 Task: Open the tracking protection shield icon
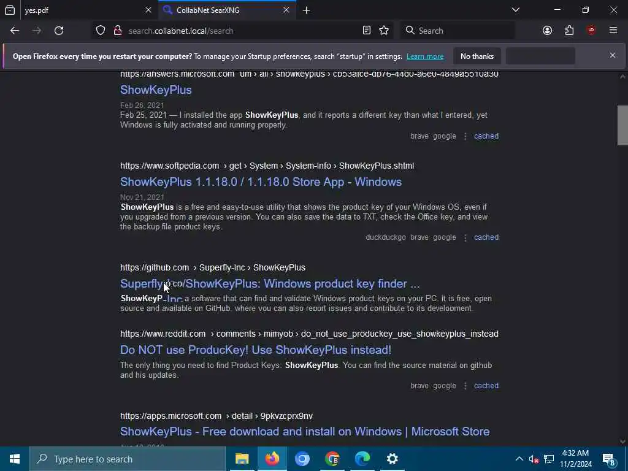click(x=101, y=31)
